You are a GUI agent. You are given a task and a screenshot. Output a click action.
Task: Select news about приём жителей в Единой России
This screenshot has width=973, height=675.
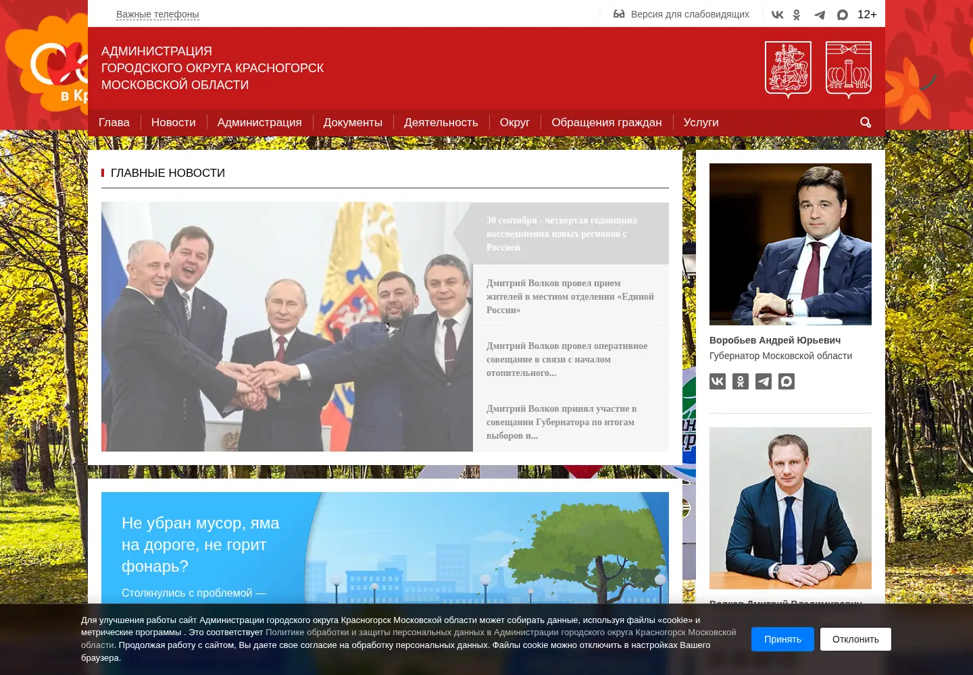(571, 296)
